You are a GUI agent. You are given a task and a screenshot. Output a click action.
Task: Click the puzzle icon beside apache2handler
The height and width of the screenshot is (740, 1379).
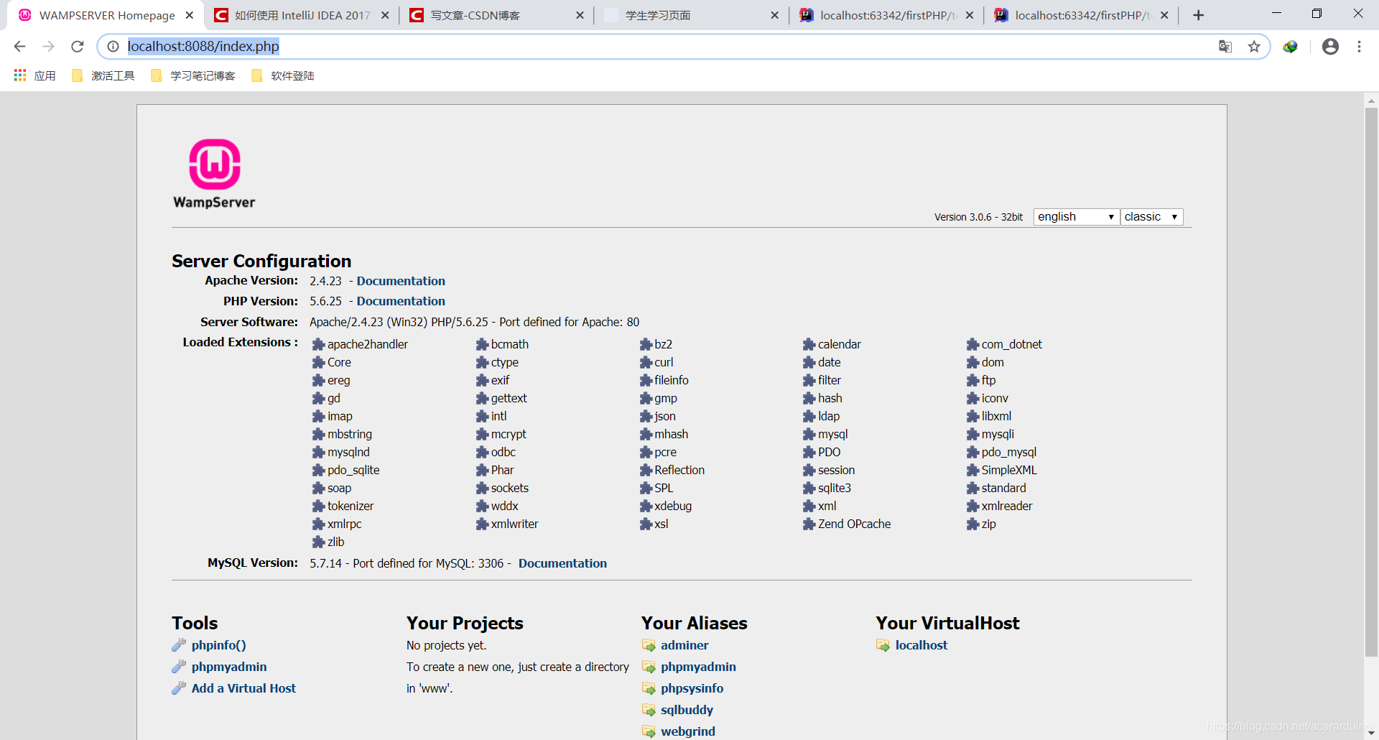(318, 345)
